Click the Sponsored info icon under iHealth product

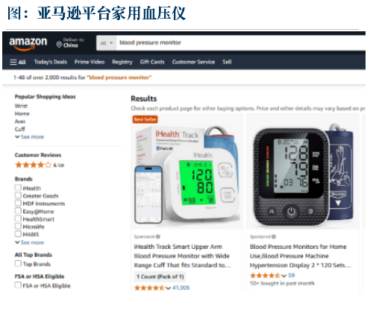point(158,236)
